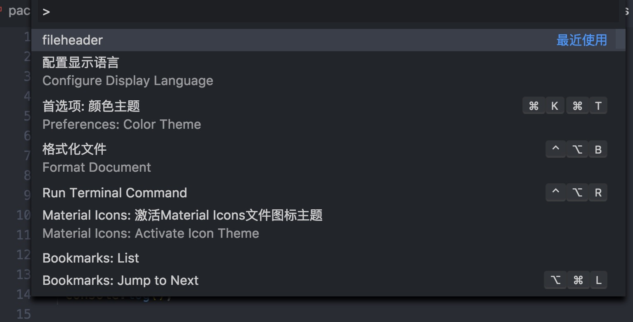633x322 pixels.
Task: Click the B key badge for Format Document
Action: click(x=598, y=149)
